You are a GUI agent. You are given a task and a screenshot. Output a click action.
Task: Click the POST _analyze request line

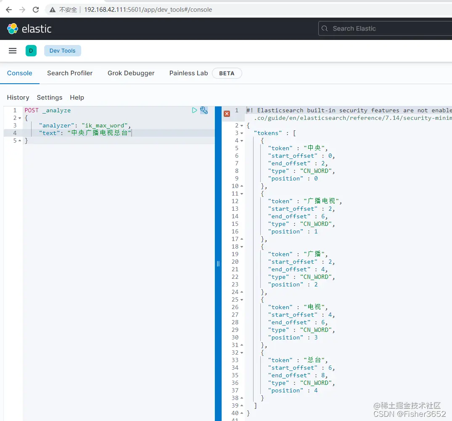(x=48, y=111)
